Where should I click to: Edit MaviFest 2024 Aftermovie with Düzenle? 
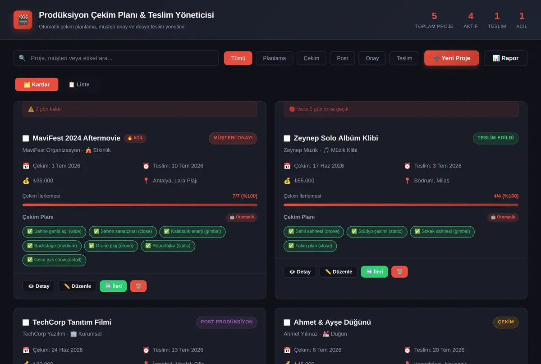click(x=77, y=286)
